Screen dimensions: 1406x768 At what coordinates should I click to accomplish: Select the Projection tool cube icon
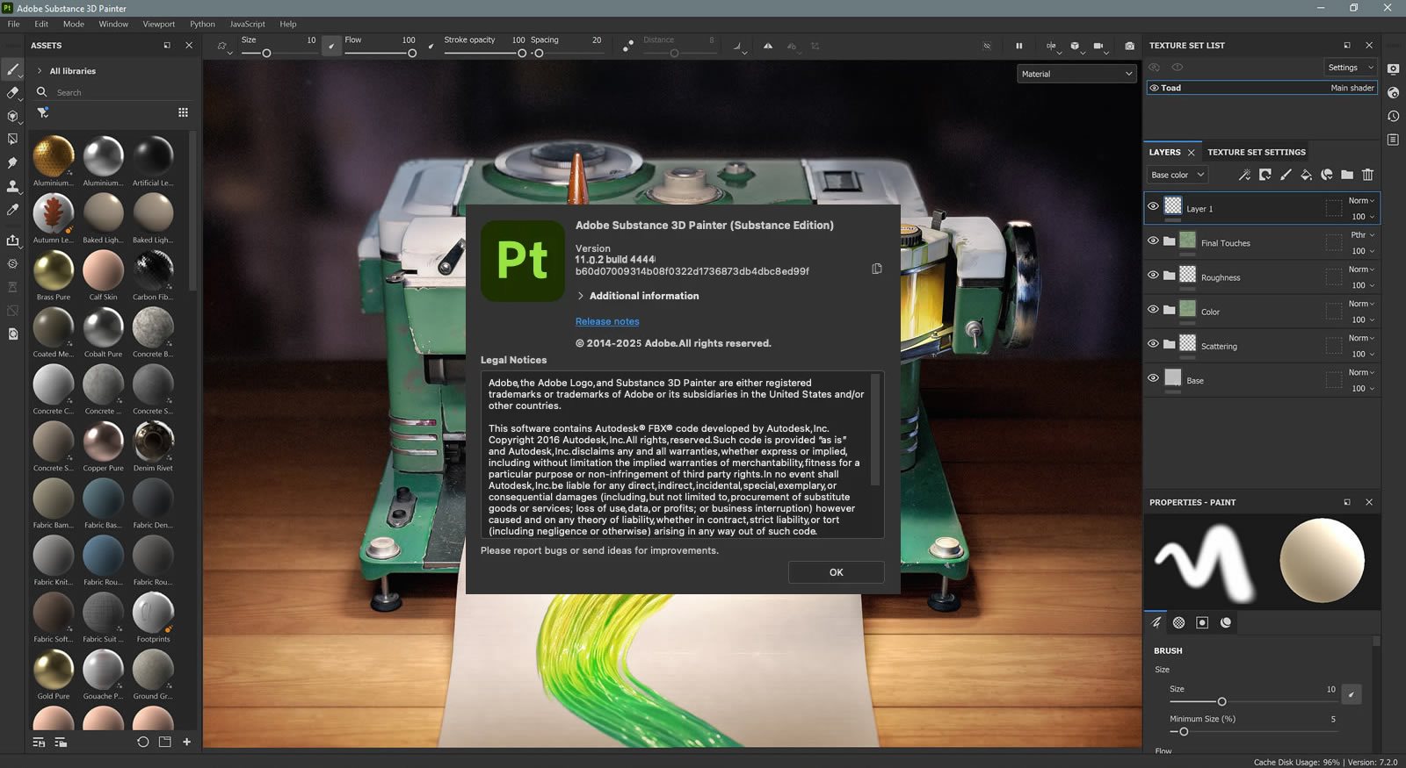(12, 116)
